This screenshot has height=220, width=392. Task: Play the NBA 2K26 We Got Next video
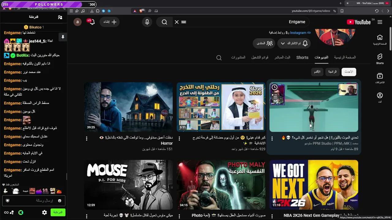point(314,185)
